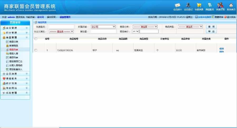Click the 超级管理员 permission link
237x128 pixels.
tap(65, 17)
